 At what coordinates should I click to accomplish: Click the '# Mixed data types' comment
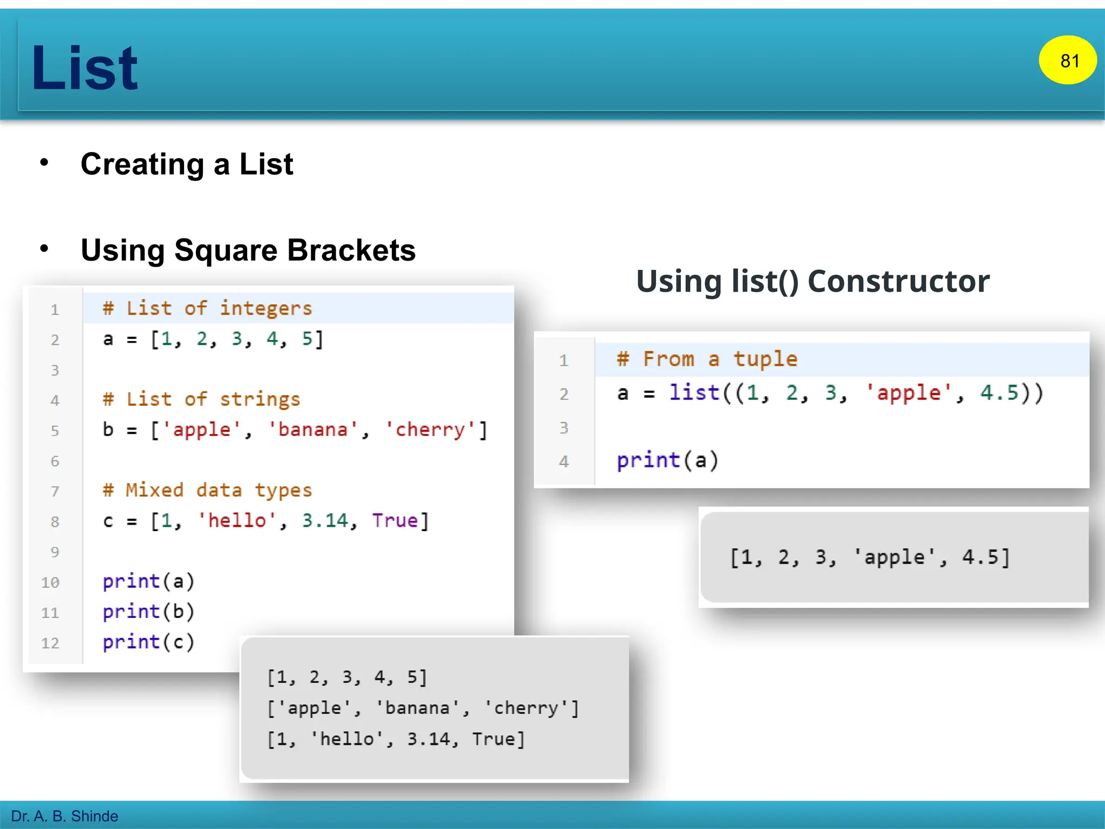(208, 490)
